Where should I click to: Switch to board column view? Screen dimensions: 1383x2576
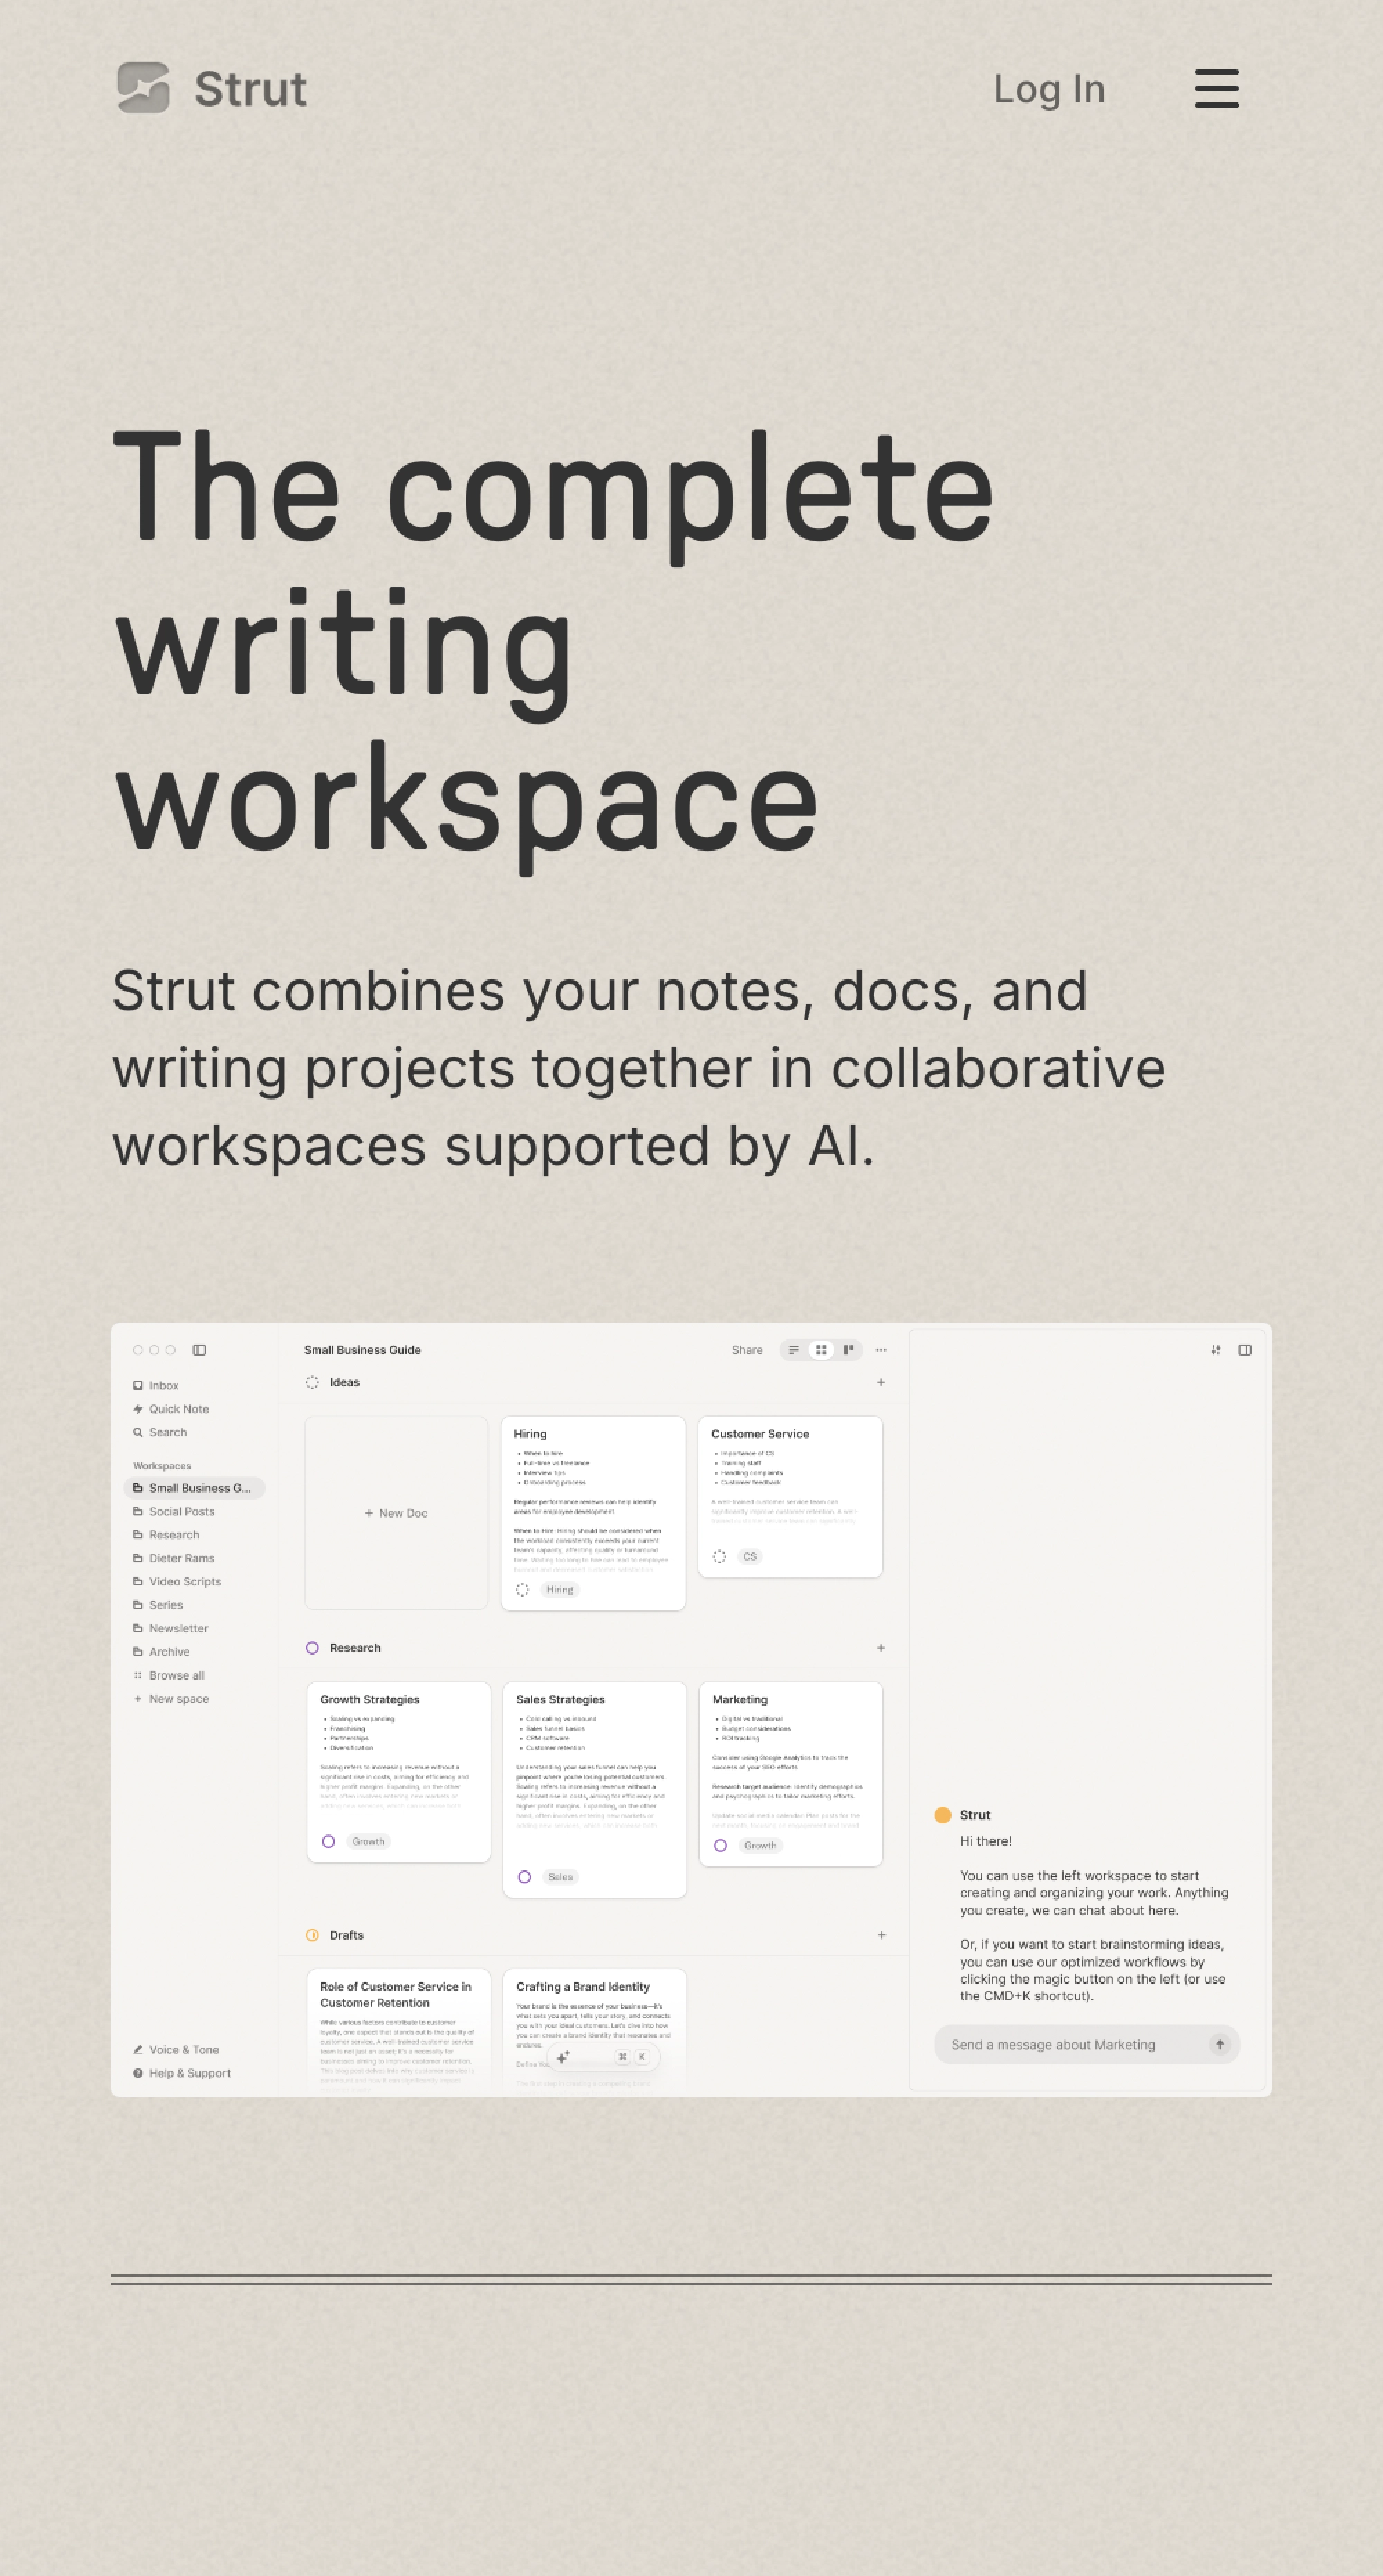click(x=848, y=1350)
